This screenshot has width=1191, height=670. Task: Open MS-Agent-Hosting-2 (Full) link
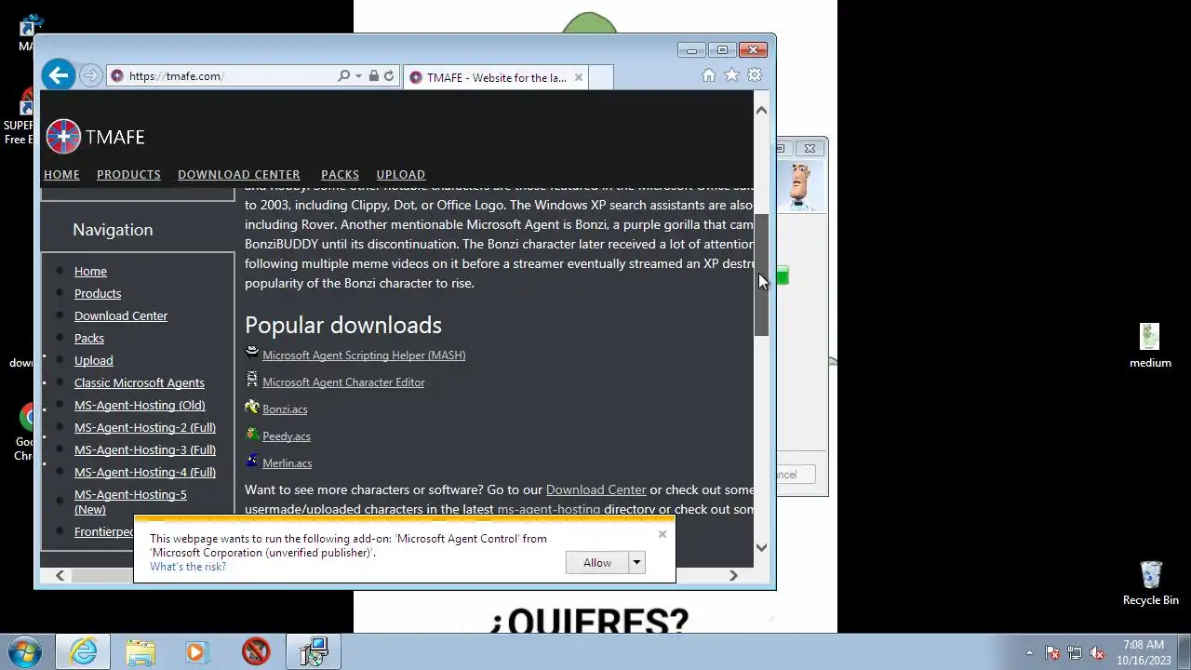pos(145,427)
